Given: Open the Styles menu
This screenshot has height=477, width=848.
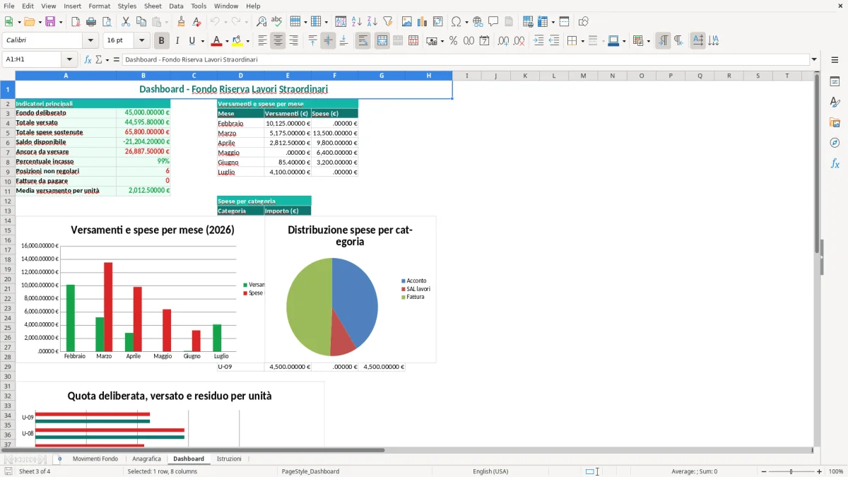Looking at the screenshot, I should click(x=127, y=6).
